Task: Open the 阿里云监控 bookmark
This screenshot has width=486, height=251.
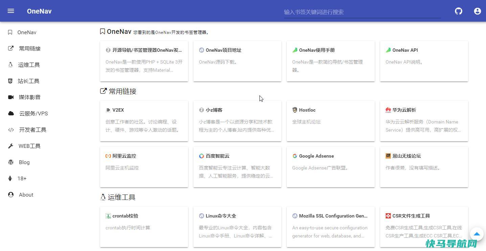Action: [144, 167]
